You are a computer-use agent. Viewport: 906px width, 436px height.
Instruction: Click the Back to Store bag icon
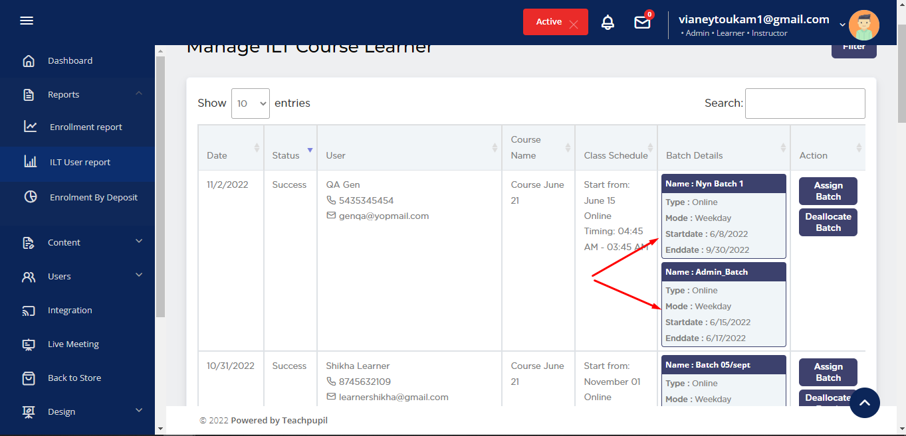[29, 378]
